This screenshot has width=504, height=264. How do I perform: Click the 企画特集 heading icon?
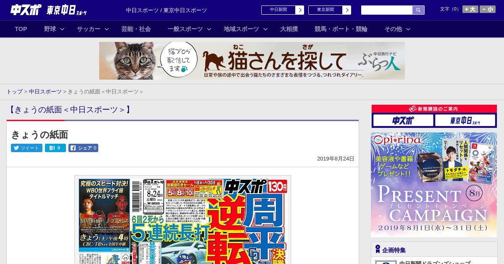(378, 249)
